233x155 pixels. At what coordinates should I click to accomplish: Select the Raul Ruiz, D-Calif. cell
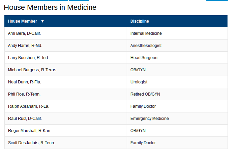tap(66, 119)
